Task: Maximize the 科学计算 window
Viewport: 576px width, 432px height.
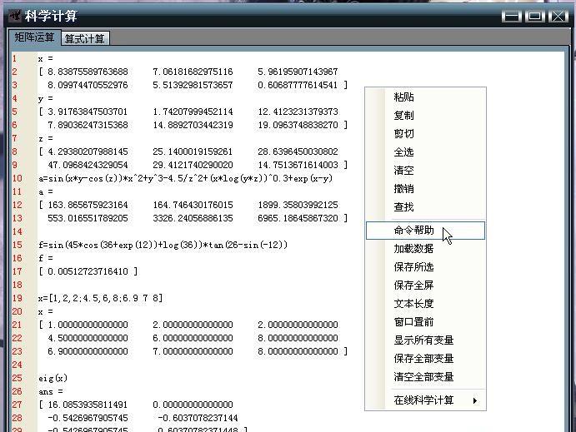Action: click(x=534, y=16)
